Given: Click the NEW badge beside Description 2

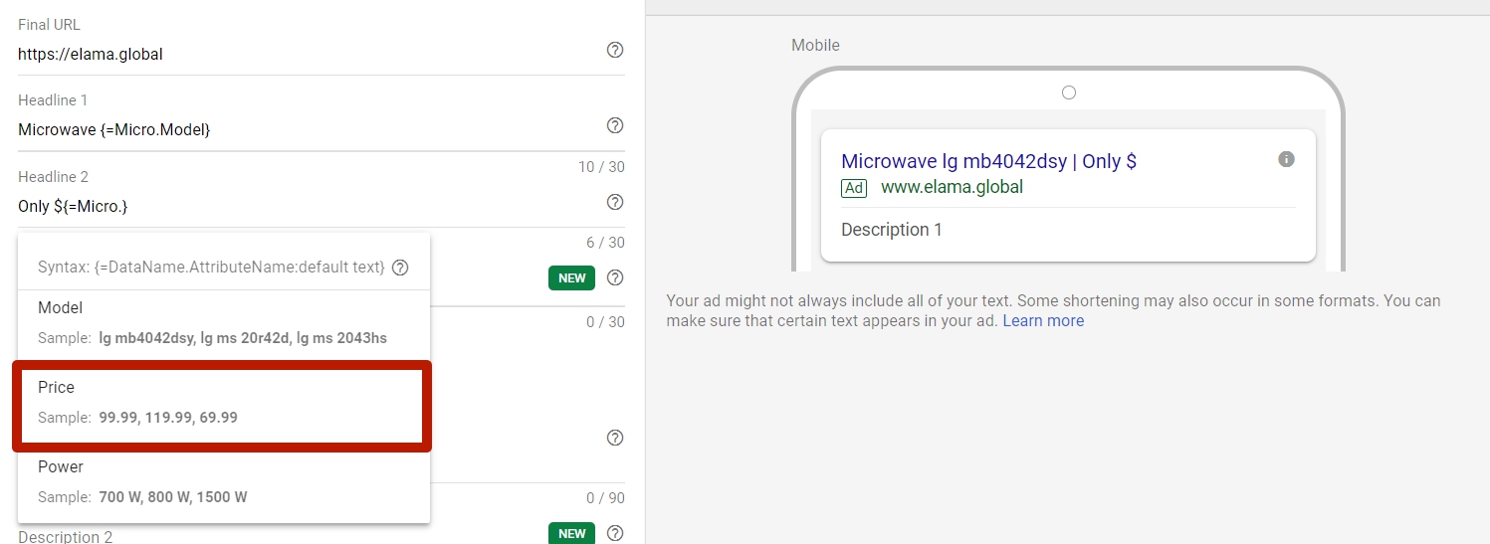Looking at the screenshot, I should click(x=571, y=533).
